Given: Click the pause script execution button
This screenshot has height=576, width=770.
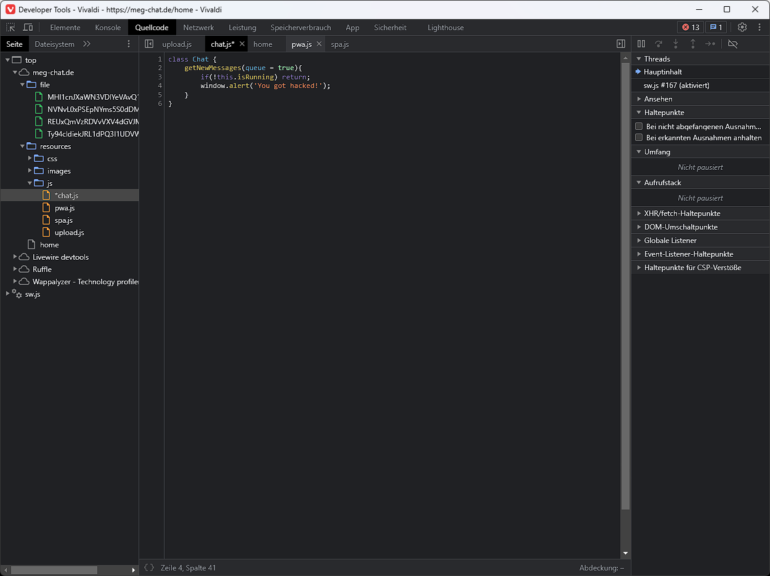Looking at the screenshot, I should pos(641,44).
